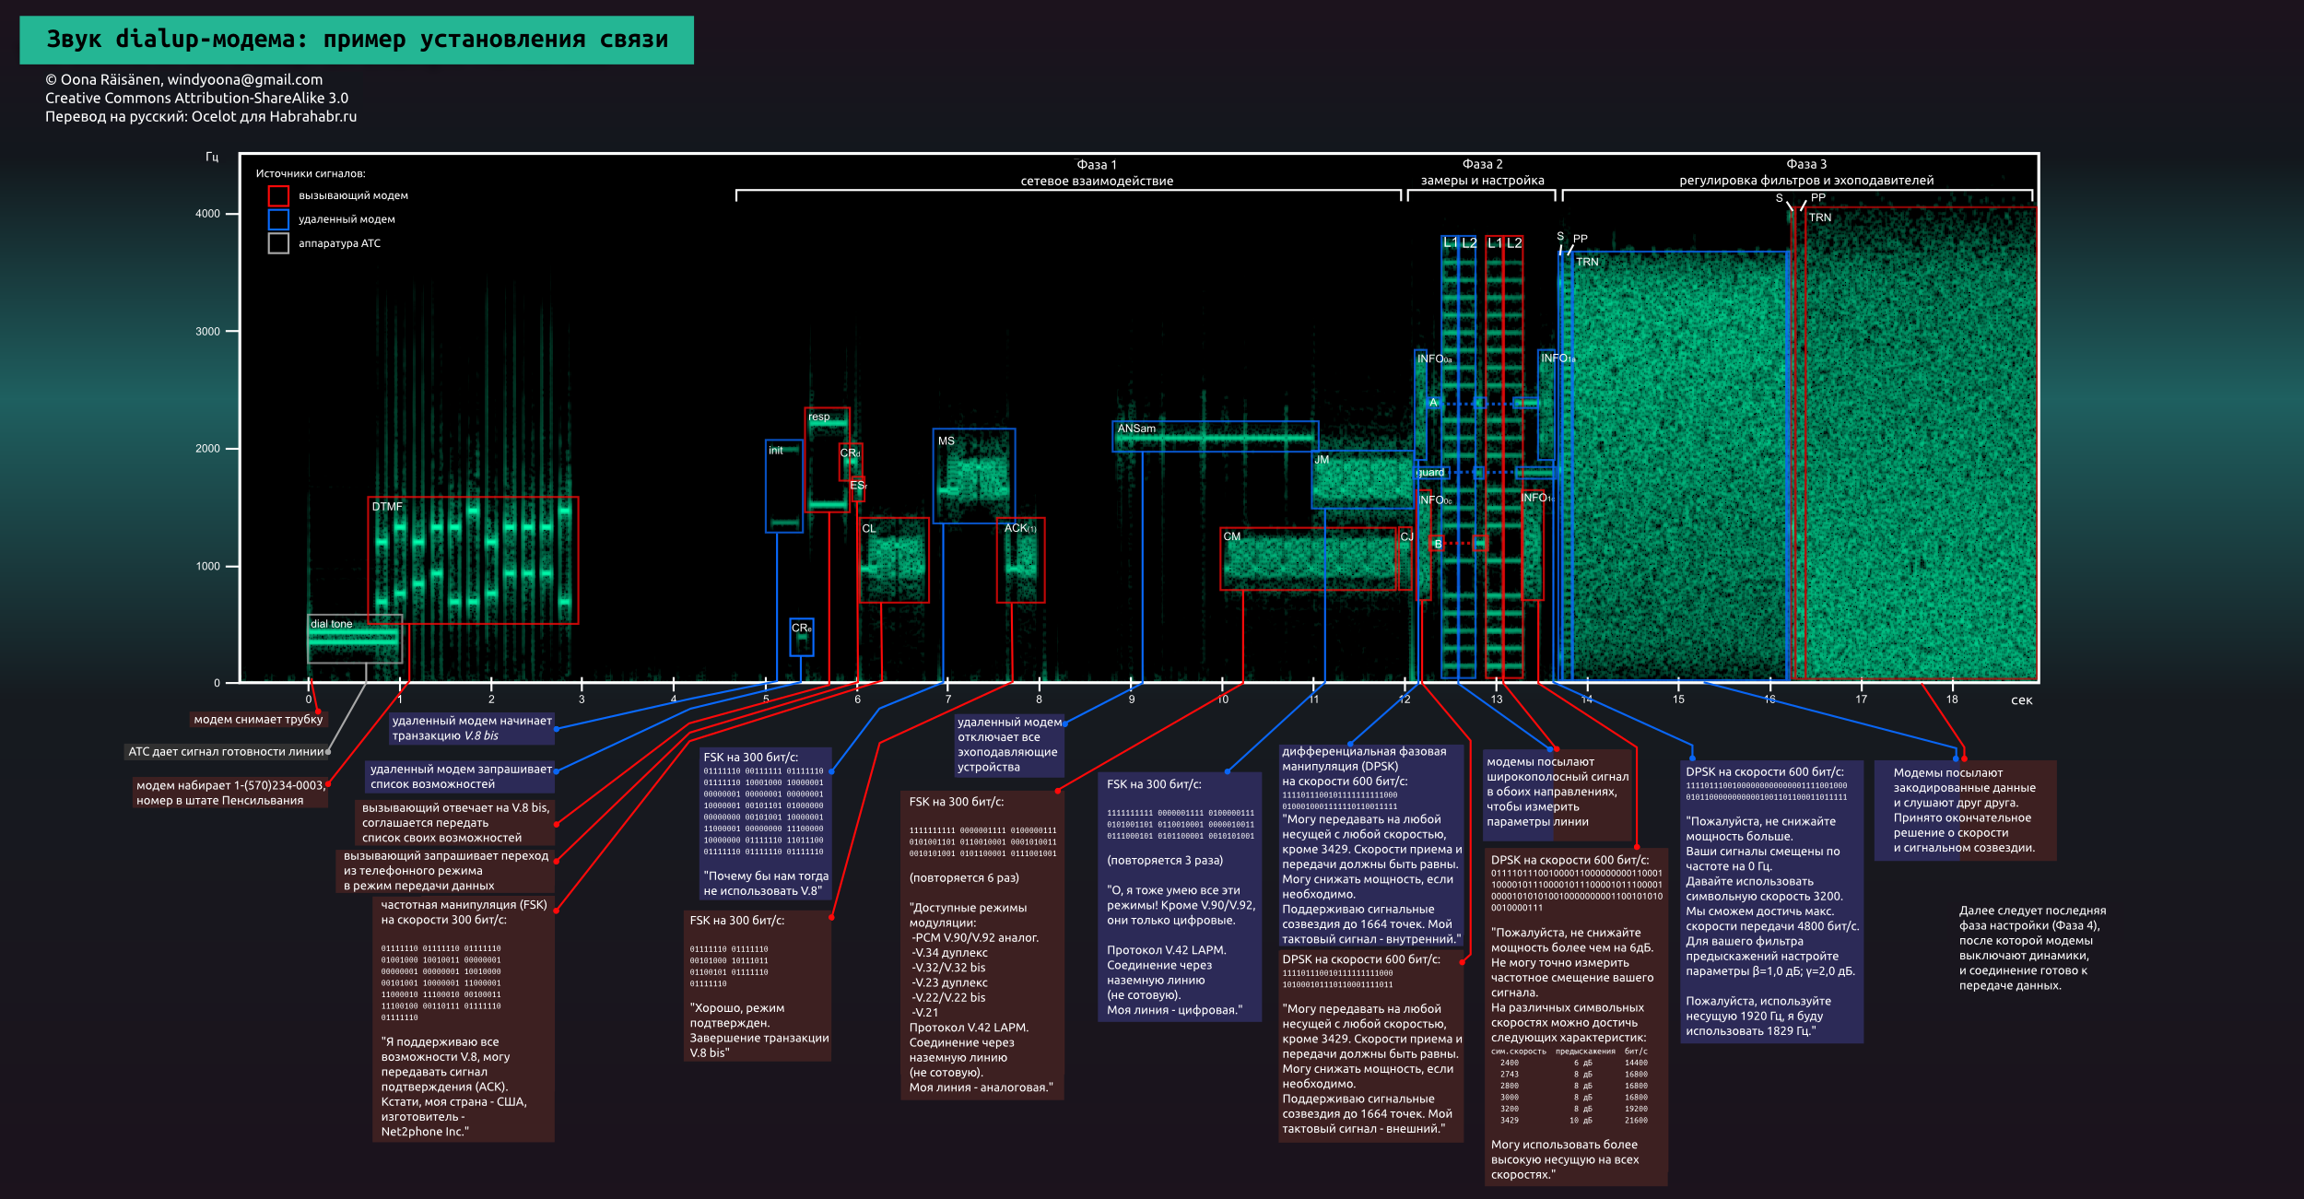This screenshot has width=2304, height=1199.
Task: Click the '3000' frequency axis label
Action: point(207,332)
